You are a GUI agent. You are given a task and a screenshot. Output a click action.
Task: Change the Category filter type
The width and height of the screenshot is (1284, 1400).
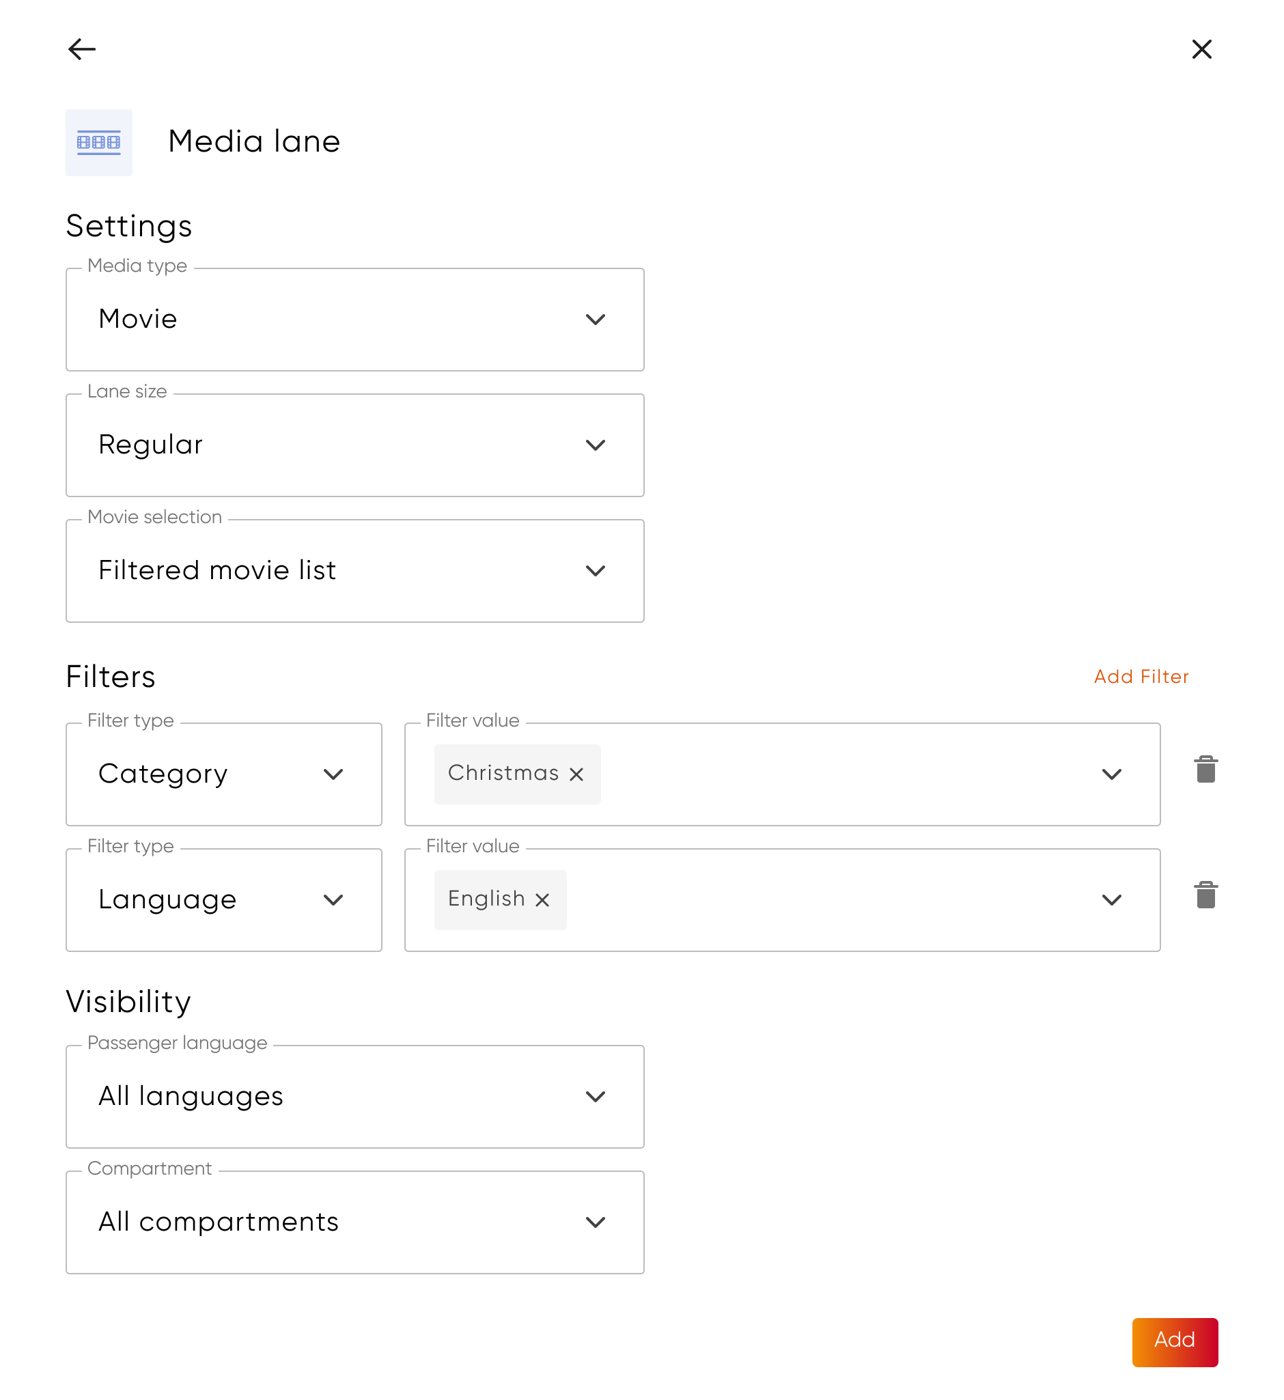224,774
